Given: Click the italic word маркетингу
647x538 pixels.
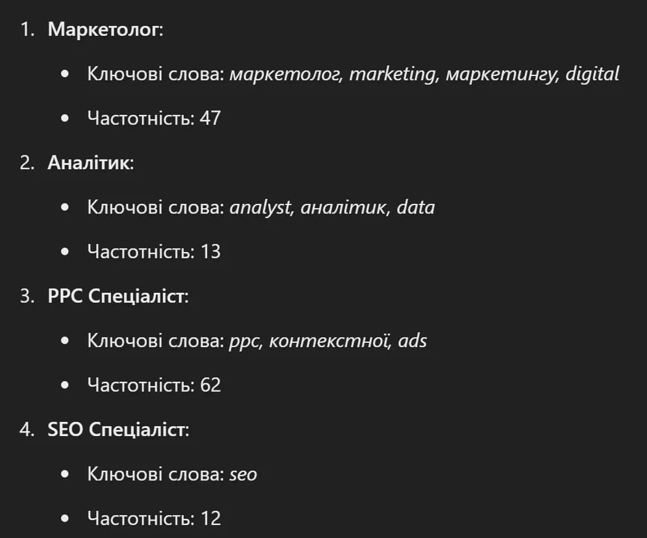Looking at the screenshot, I should pyautogui.click(x=501, y=74).
